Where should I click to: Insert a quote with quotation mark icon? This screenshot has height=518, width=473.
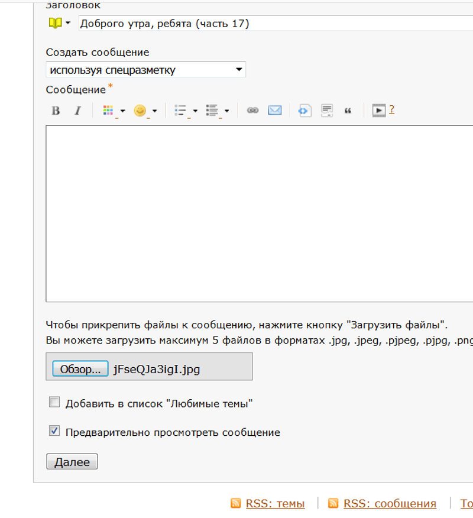(348, 111)
